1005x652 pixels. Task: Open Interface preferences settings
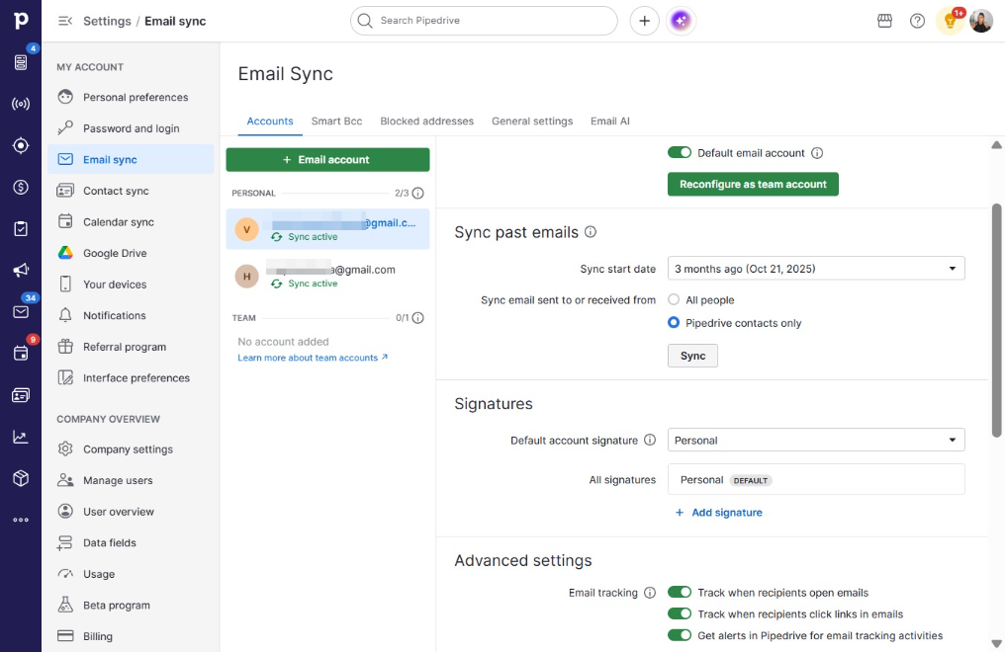(131, 377)
